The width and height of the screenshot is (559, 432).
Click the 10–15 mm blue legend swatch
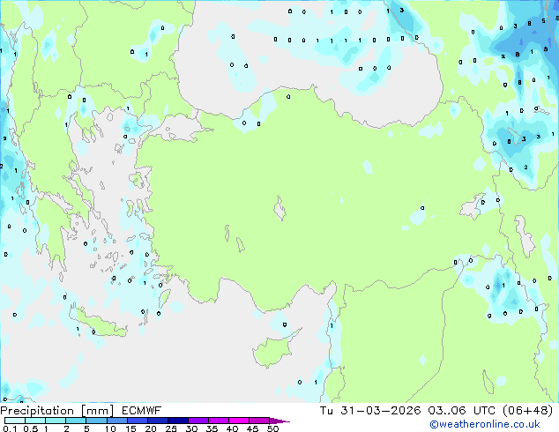(x=117, y=421)
